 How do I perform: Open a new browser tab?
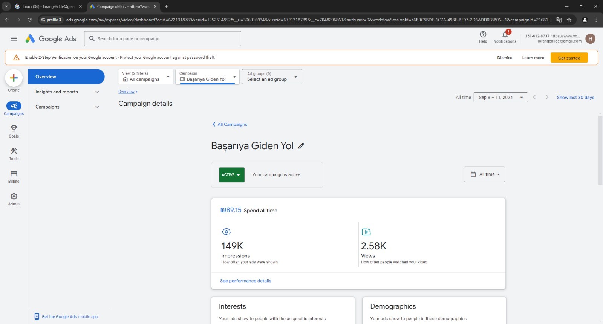click(166, 6)
